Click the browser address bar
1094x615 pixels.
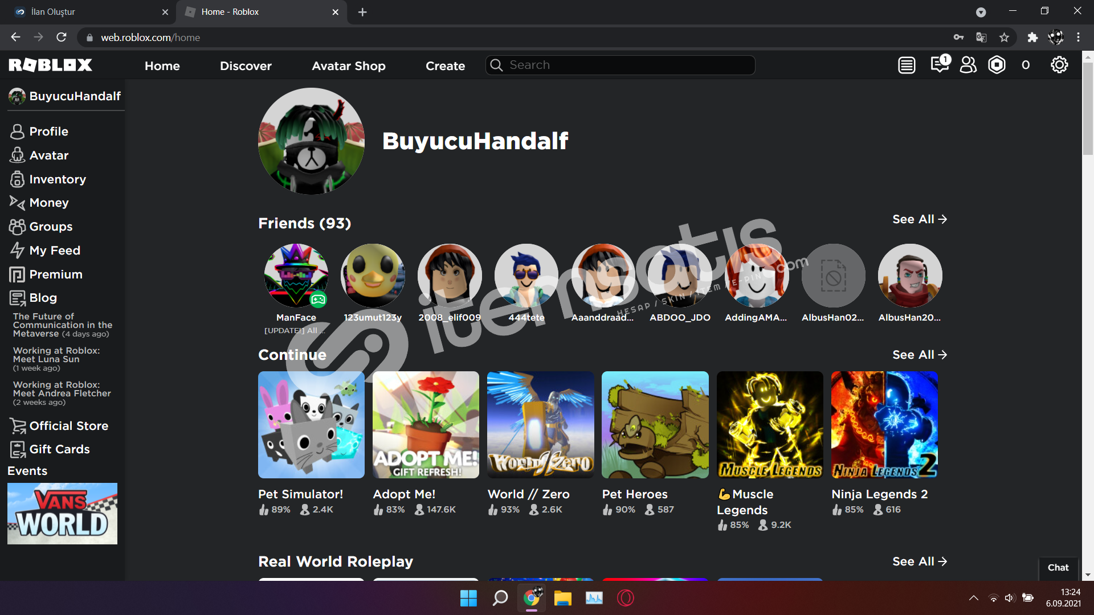(519, 38)
